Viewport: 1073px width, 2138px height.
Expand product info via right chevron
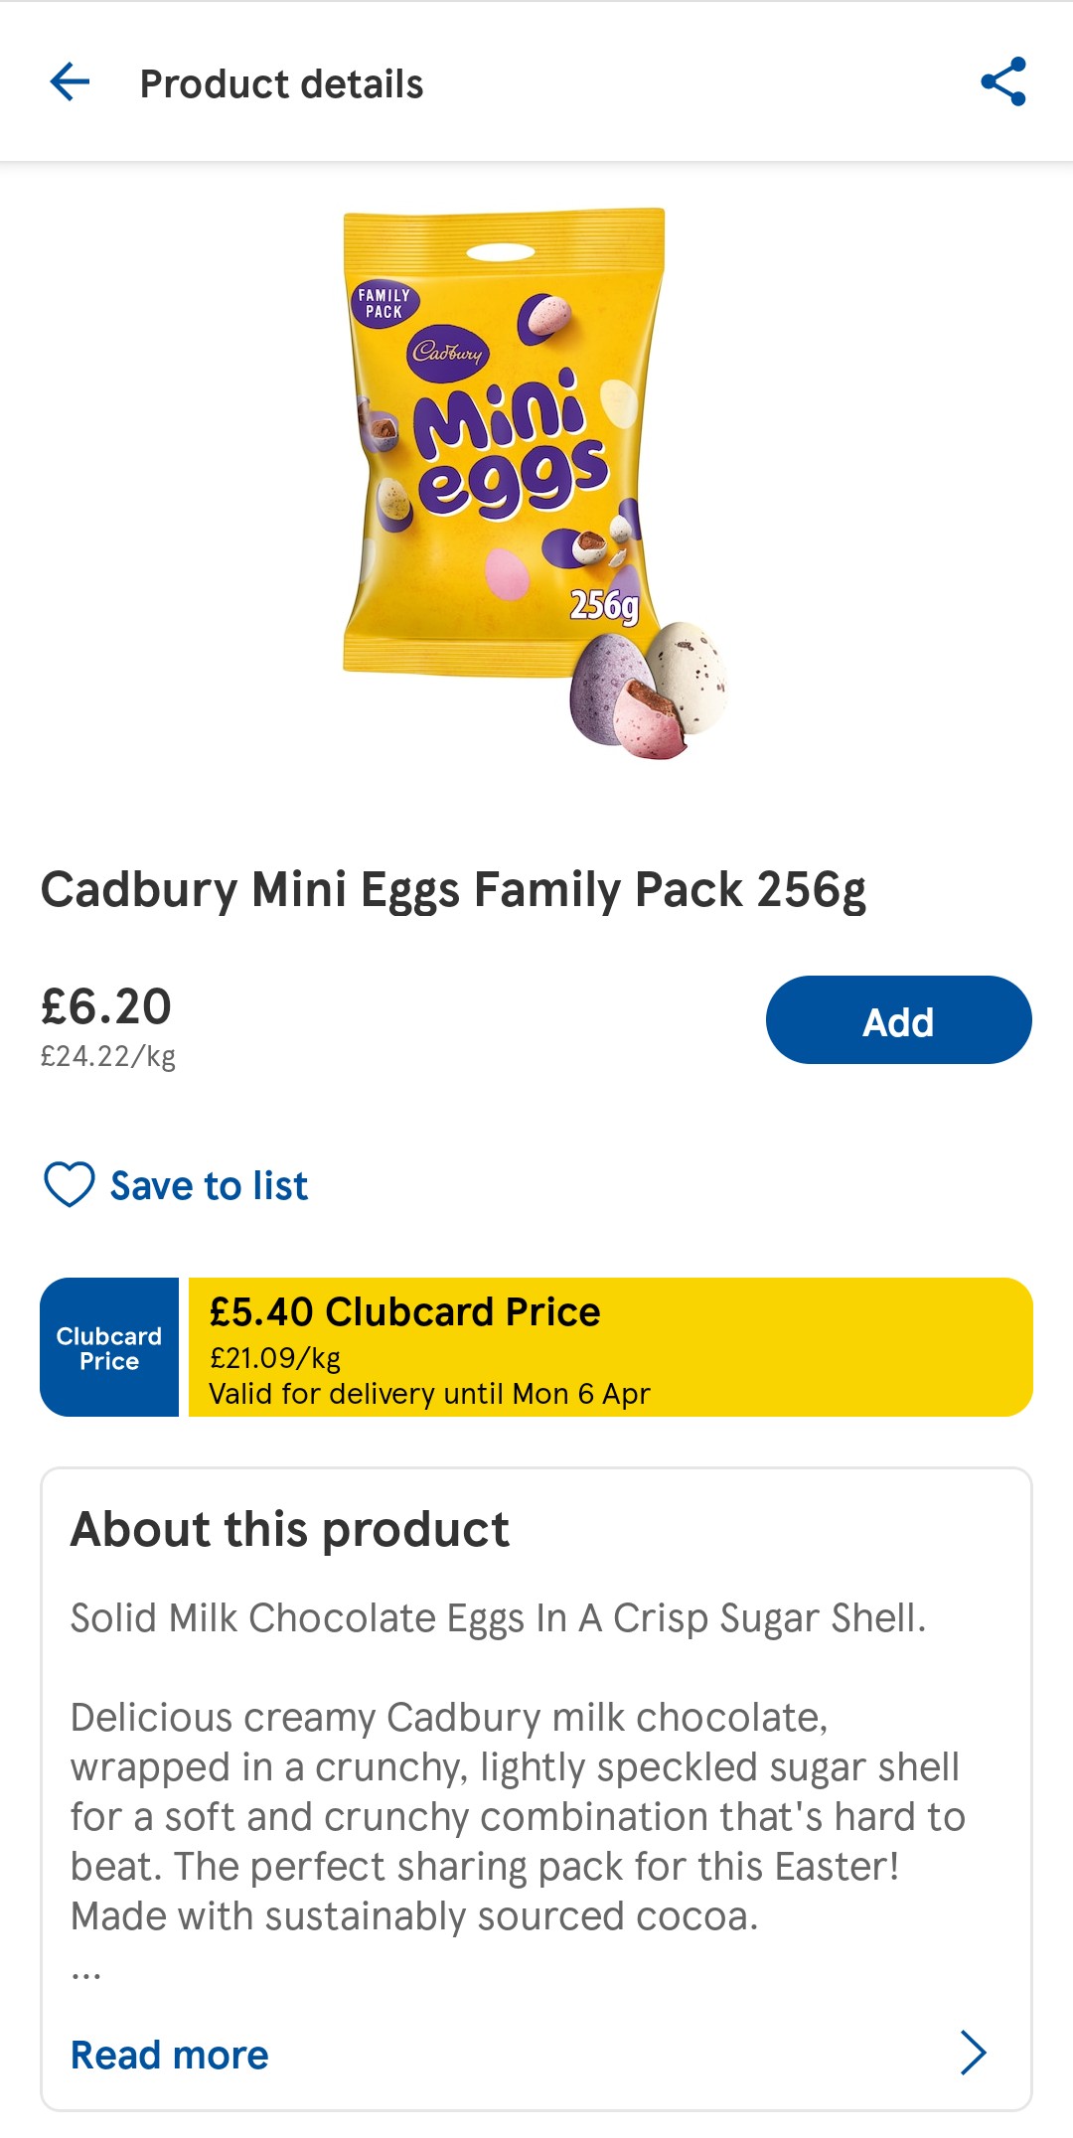coord(973,2053)
